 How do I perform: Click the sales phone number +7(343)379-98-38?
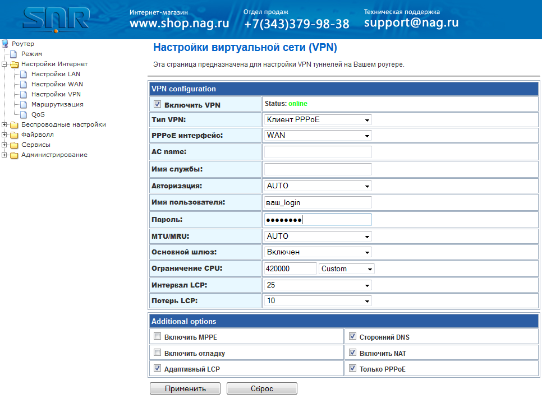coord(297,24)
